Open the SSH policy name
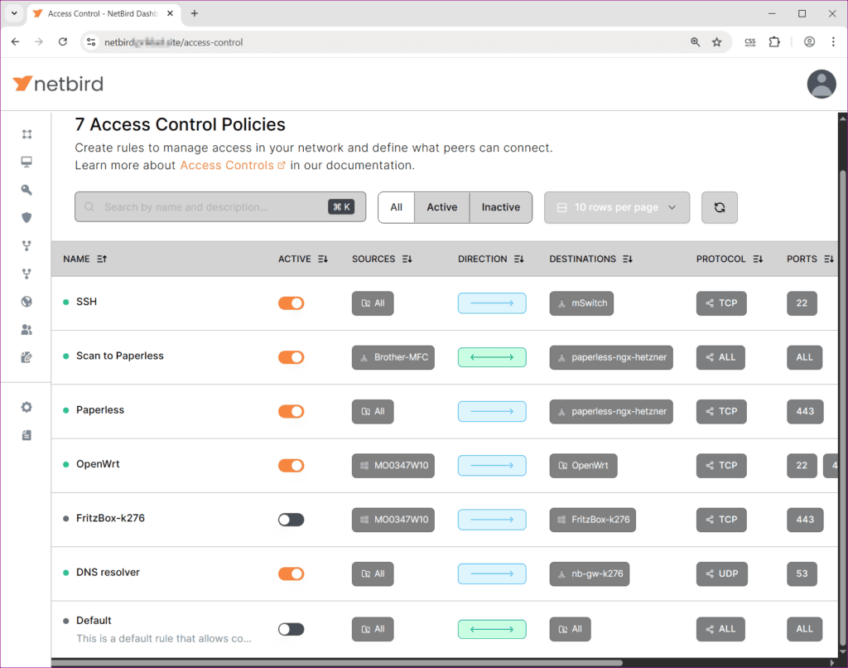The image size is (848, 668). (x=86, y=302)
